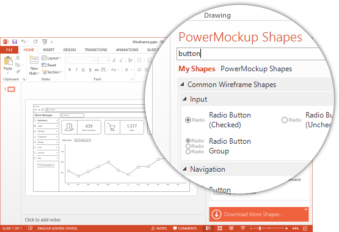
Task: Toggle Strikethrough formatting
Action: [97, 69]
